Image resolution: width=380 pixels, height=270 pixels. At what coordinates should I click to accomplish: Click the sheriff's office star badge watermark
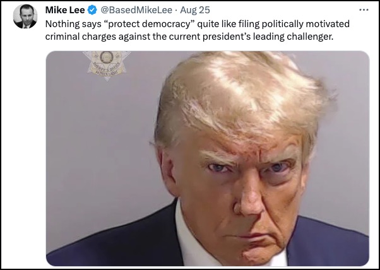tap(107, 65)
